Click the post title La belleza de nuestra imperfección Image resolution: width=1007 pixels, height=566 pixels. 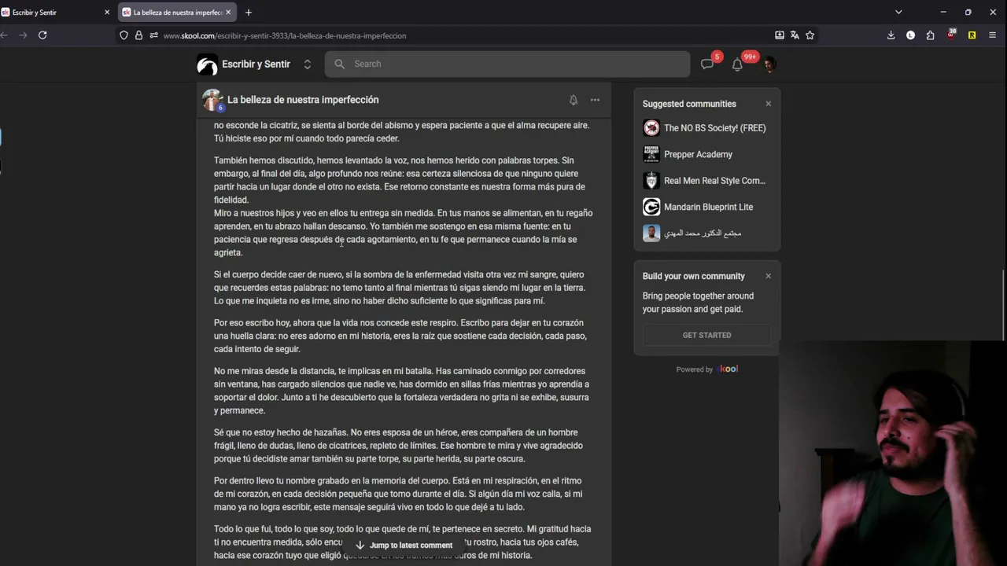(303, 100)
